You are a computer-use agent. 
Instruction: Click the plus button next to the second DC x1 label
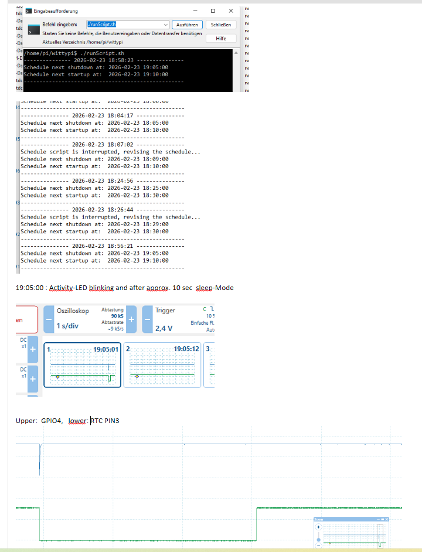[x=33, y=379]
